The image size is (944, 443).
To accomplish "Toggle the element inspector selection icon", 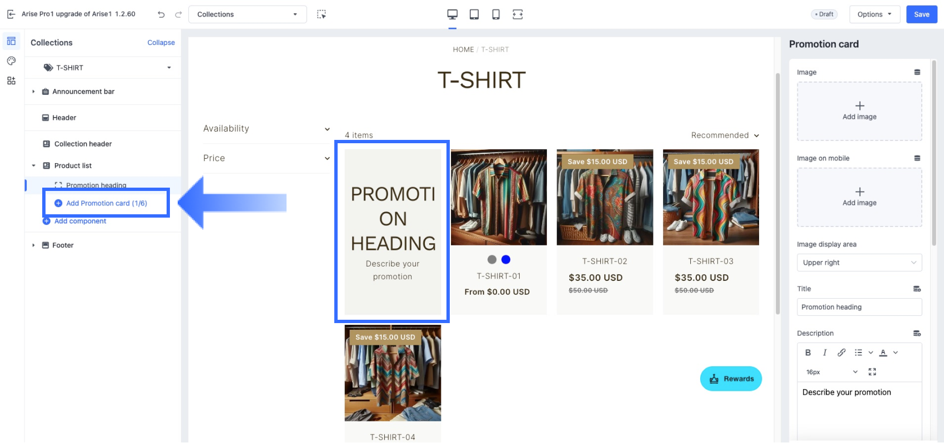I will 322,14.
